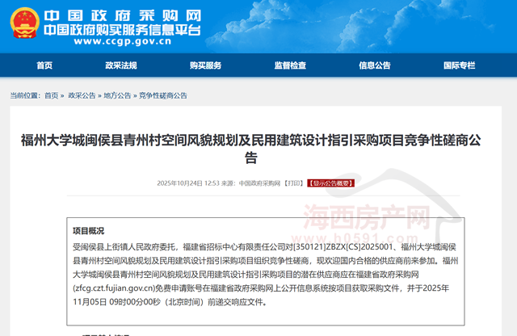Click the 中国政府采购网 site title banner
This screenshot has height=336, width=517.
[x=121, y=15]
